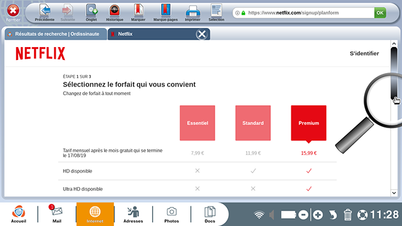Click the 7,99 € price
Screen dimensions: 402x226
197,153
